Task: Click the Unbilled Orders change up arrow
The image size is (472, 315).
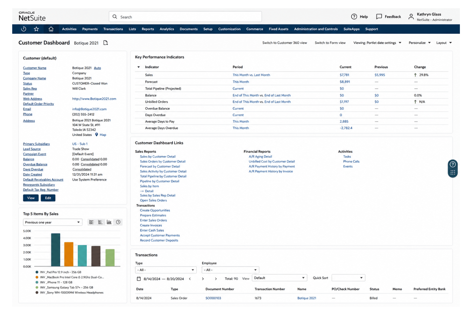Action: coord(415,102)
